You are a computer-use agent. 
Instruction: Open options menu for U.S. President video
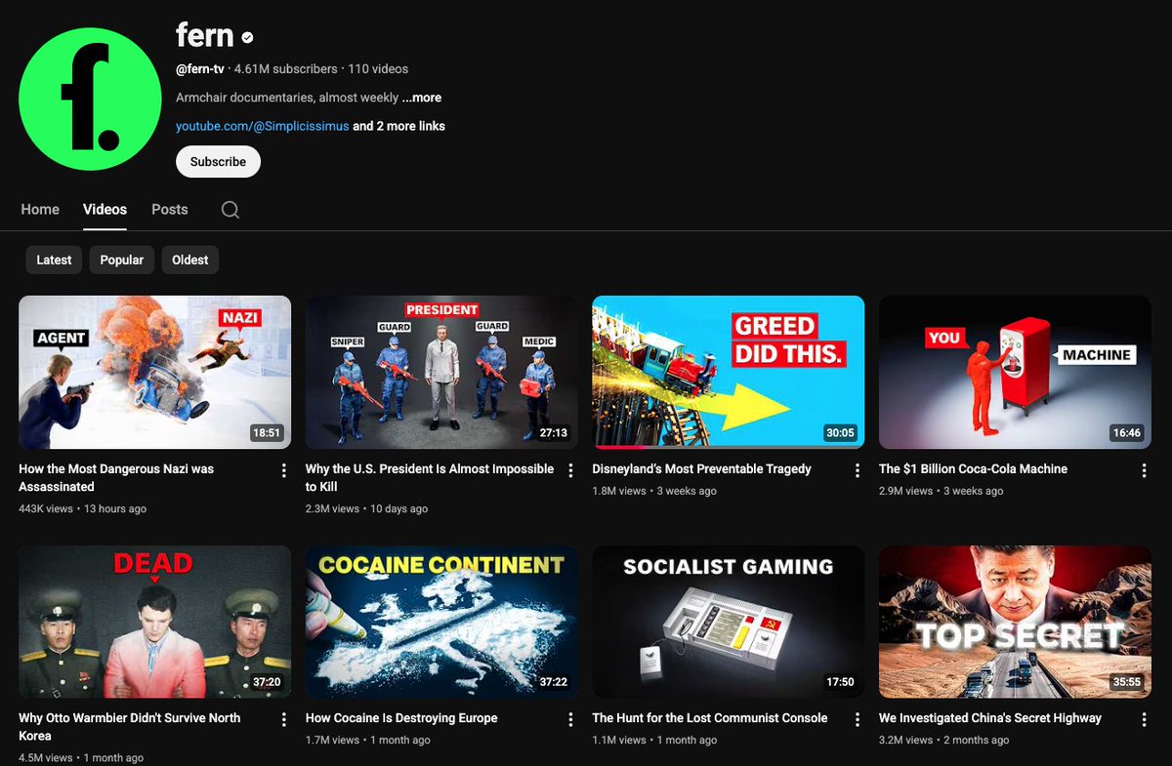coord(570,470)
